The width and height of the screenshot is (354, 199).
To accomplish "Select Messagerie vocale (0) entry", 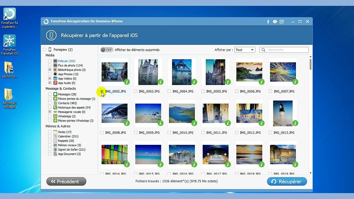I will (72, 112).
